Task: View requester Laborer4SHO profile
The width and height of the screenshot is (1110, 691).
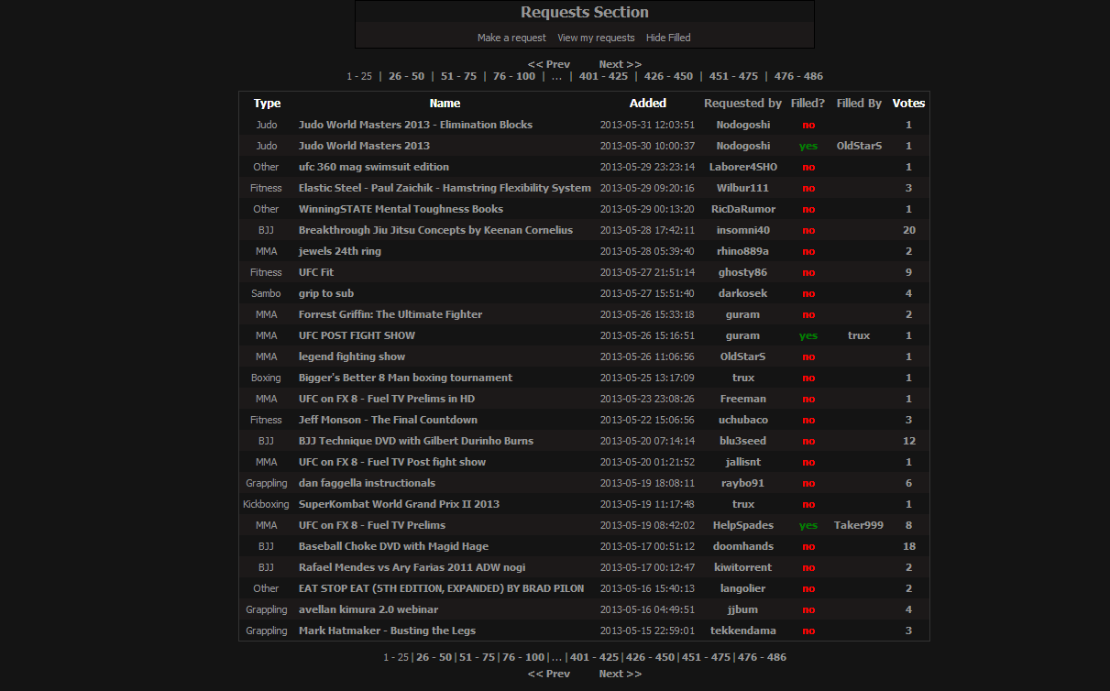Action: tap(742, 167)
